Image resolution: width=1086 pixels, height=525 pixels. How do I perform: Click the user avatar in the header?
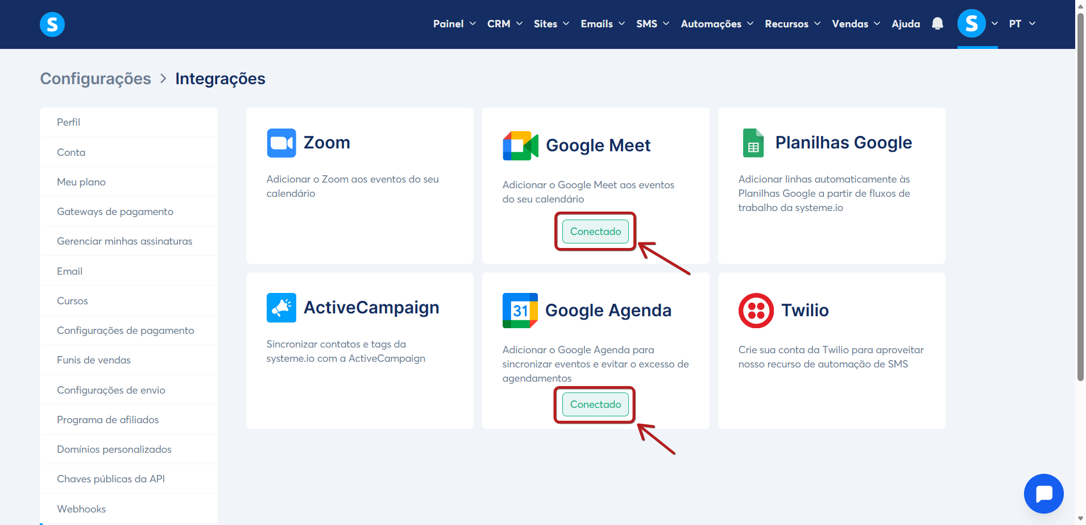pyautogui.click(x=971, y=24)
